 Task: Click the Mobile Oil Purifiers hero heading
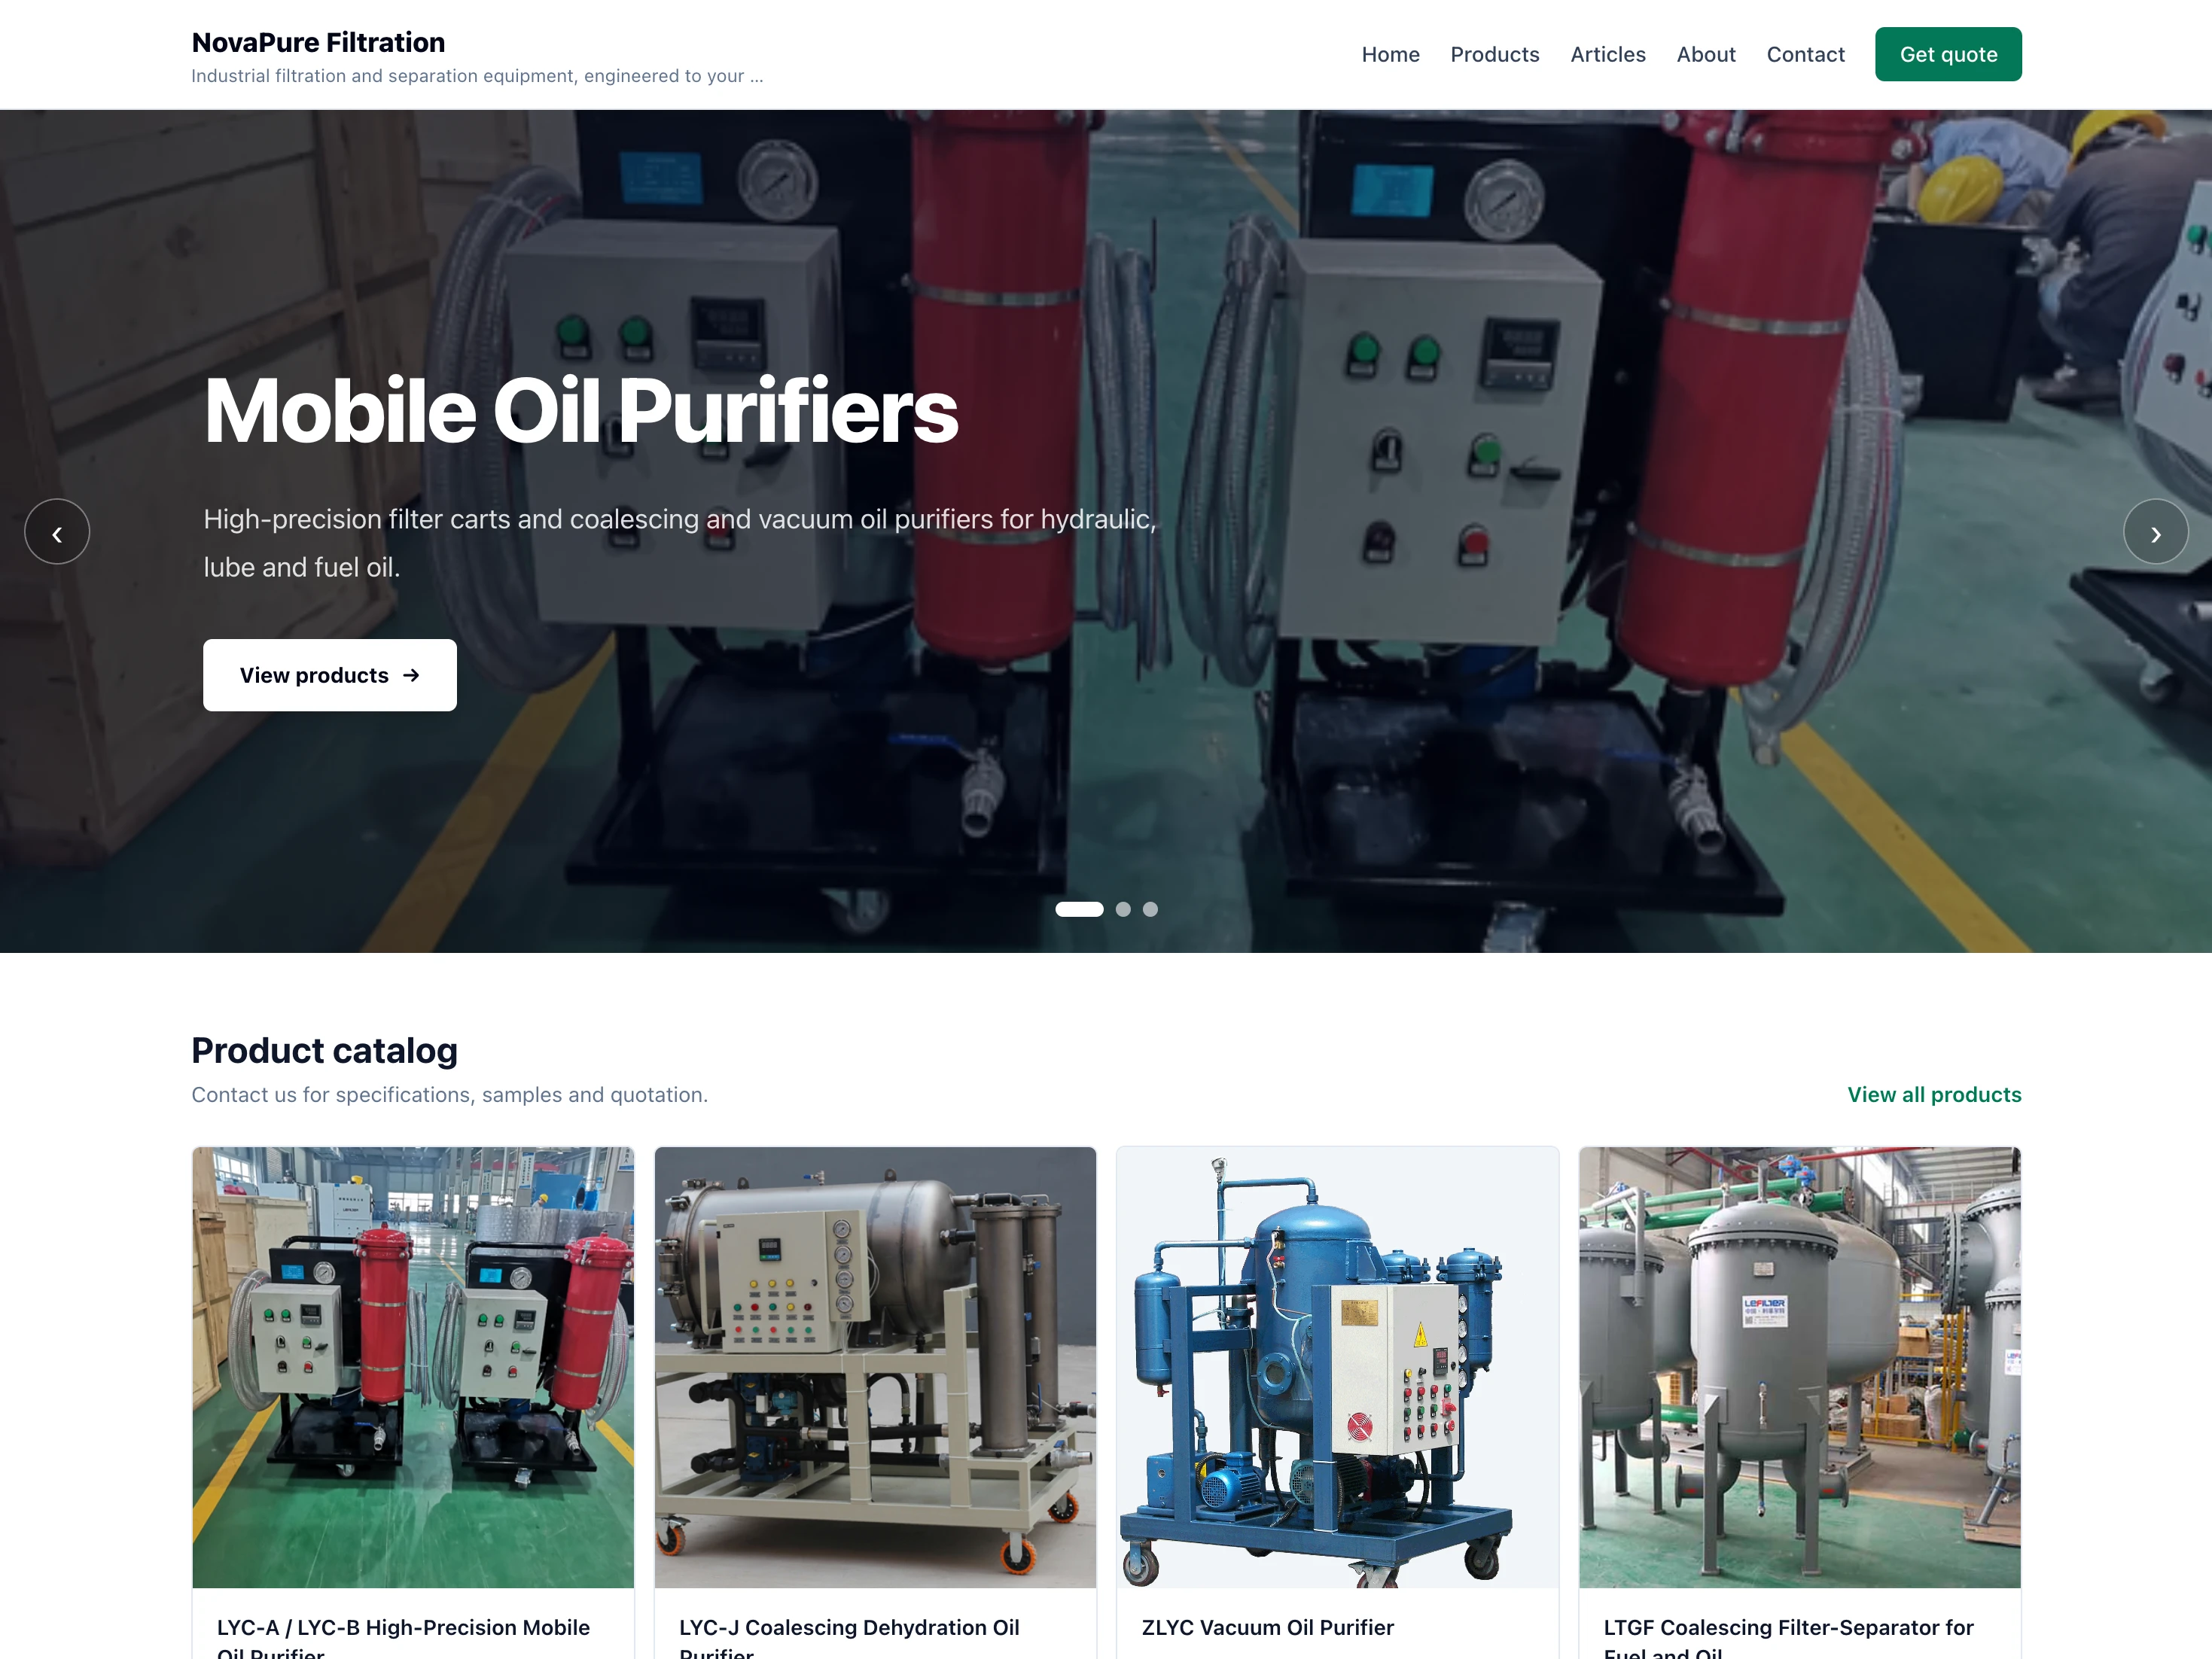tap(581, 411)
